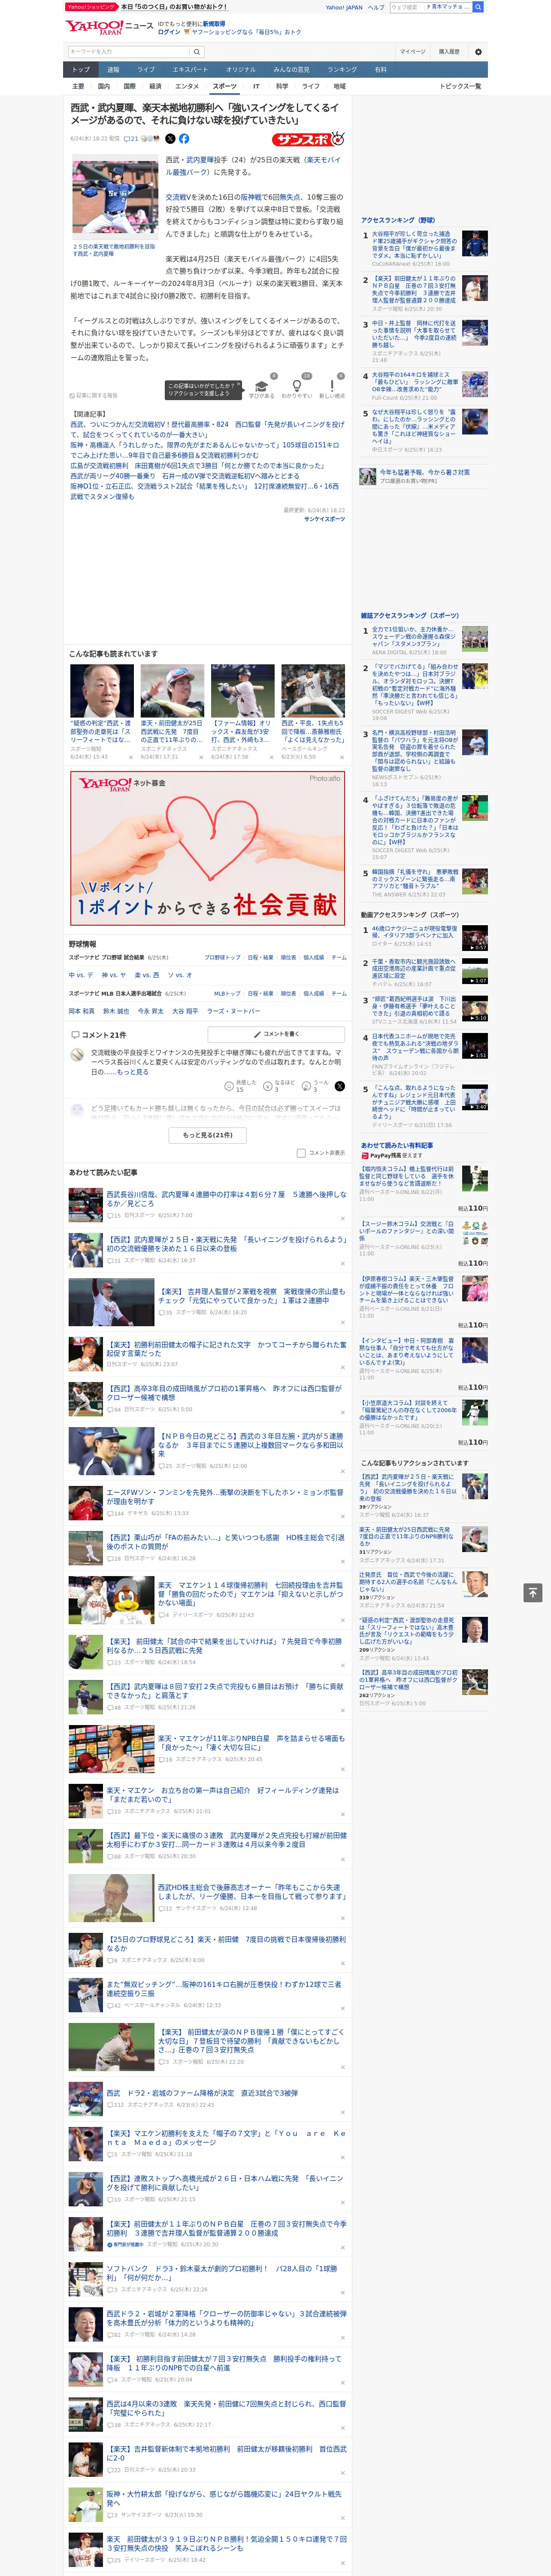551x2576 pixels.
Task: Open settings via the gear icon
Action: [478, 51]
